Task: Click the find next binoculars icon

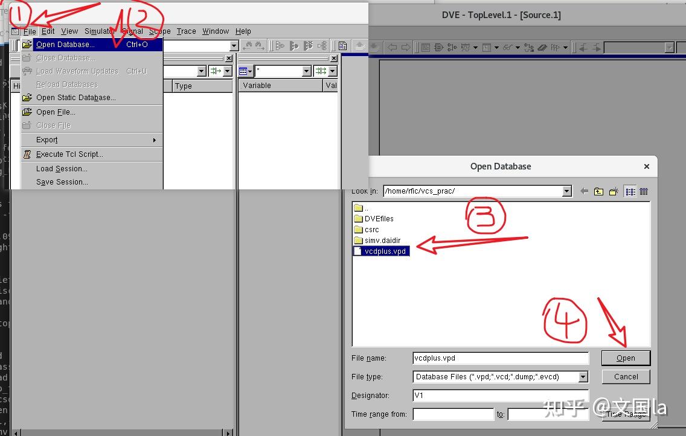Action: (260, 45)
